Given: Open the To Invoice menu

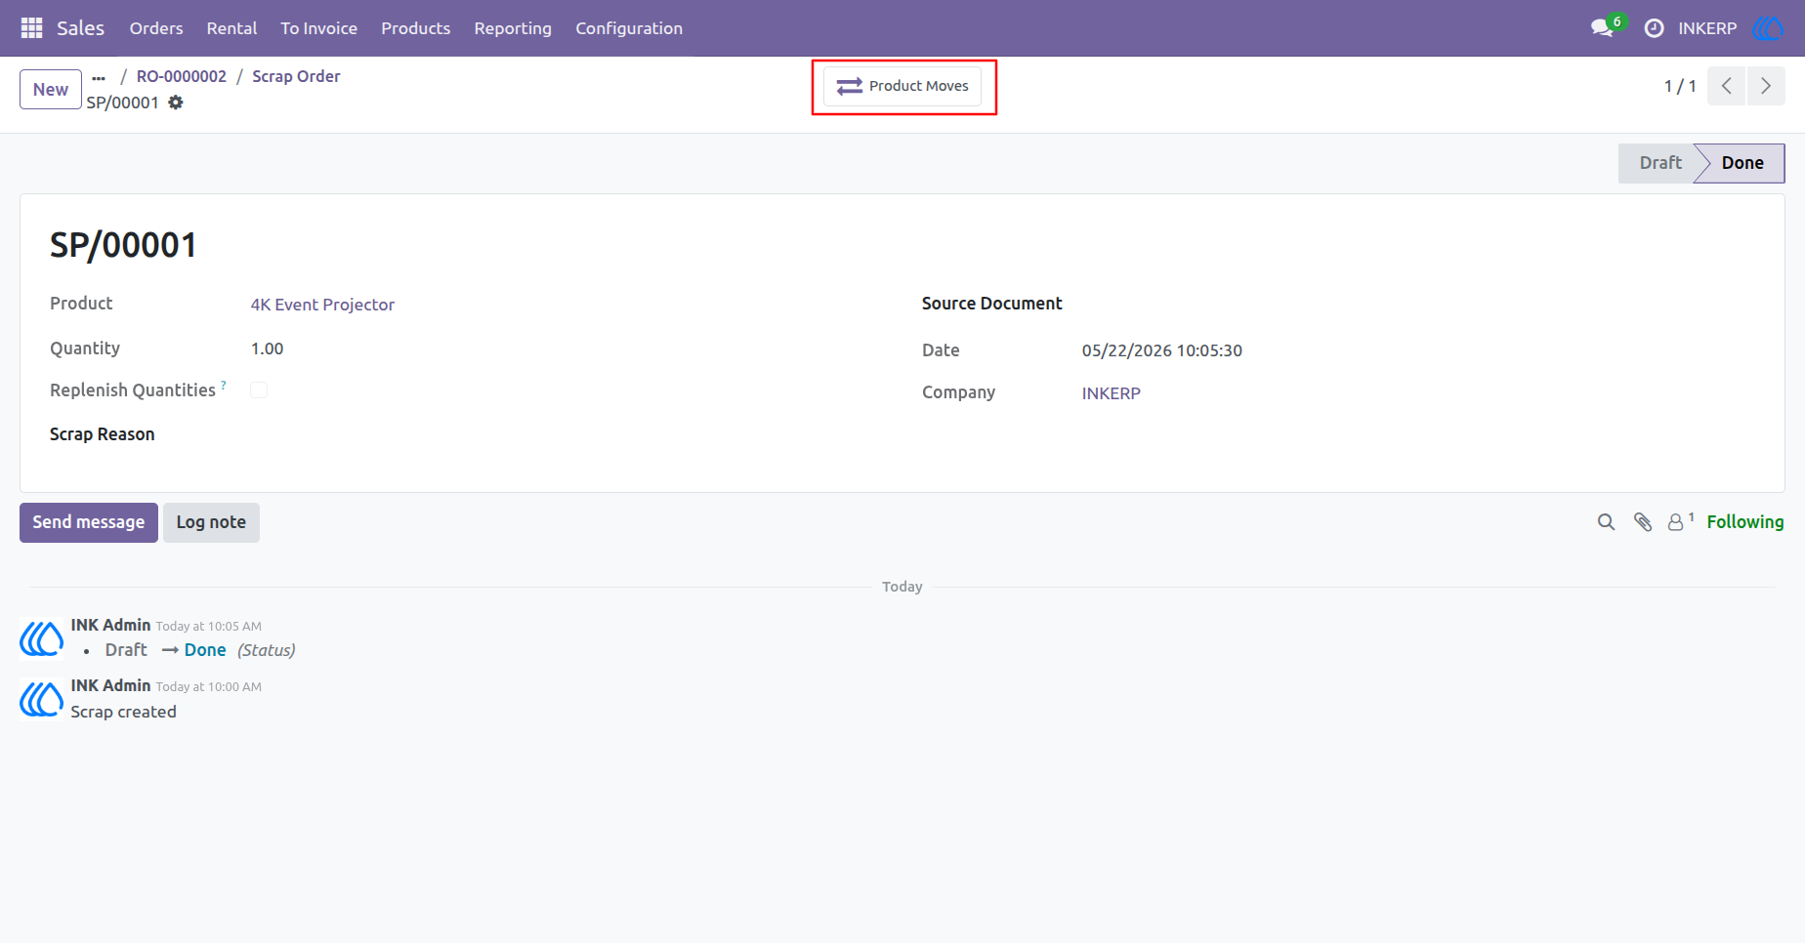Looking at the screenshot, I should (x=318, y=28).
